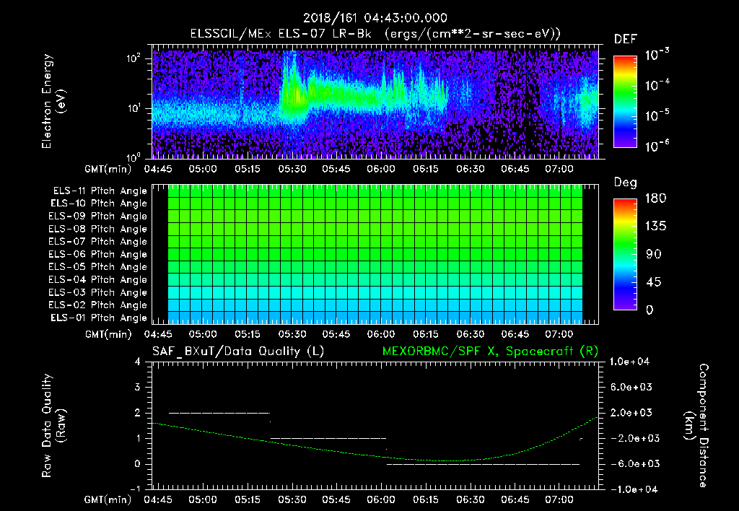Click the Deg colorbar label
This screenshot has width=739, height=511.
click(626, 183)
